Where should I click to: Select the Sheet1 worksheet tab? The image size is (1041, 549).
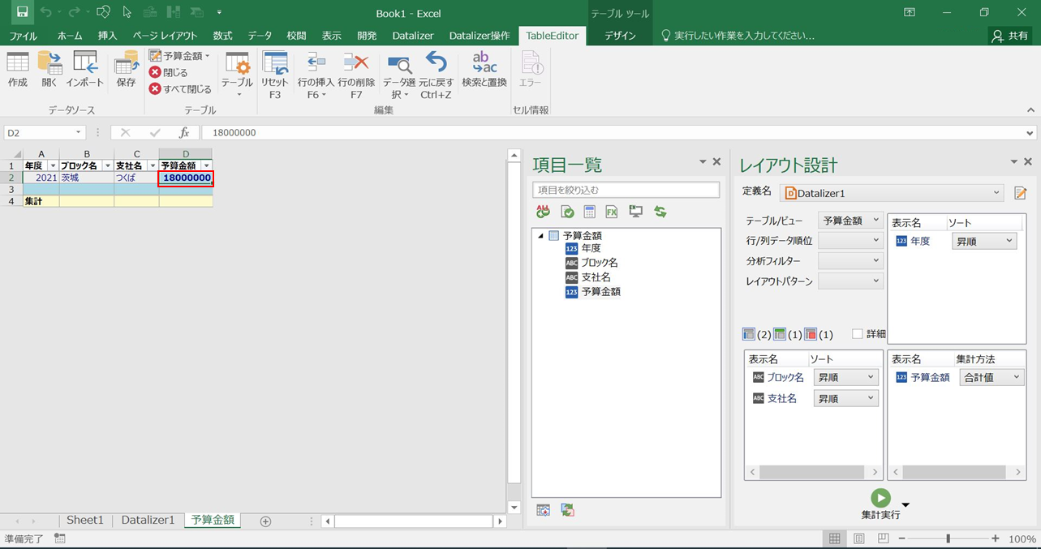pos(85,521)
